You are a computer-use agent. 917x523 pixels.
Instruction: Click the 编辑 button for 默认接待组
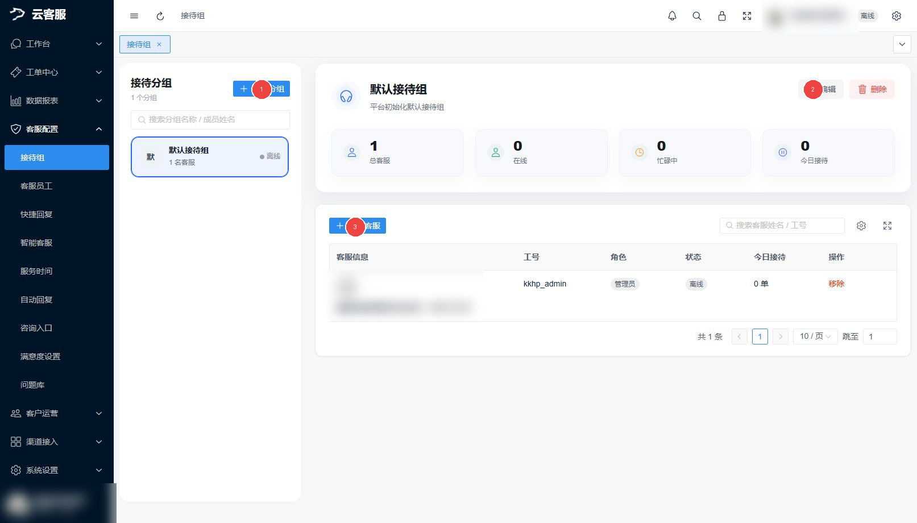pos(821,89)
